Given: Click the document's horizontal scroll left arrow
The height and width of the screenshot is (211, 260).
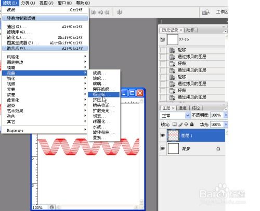Looking at the screenshot, I should point(58,207).
